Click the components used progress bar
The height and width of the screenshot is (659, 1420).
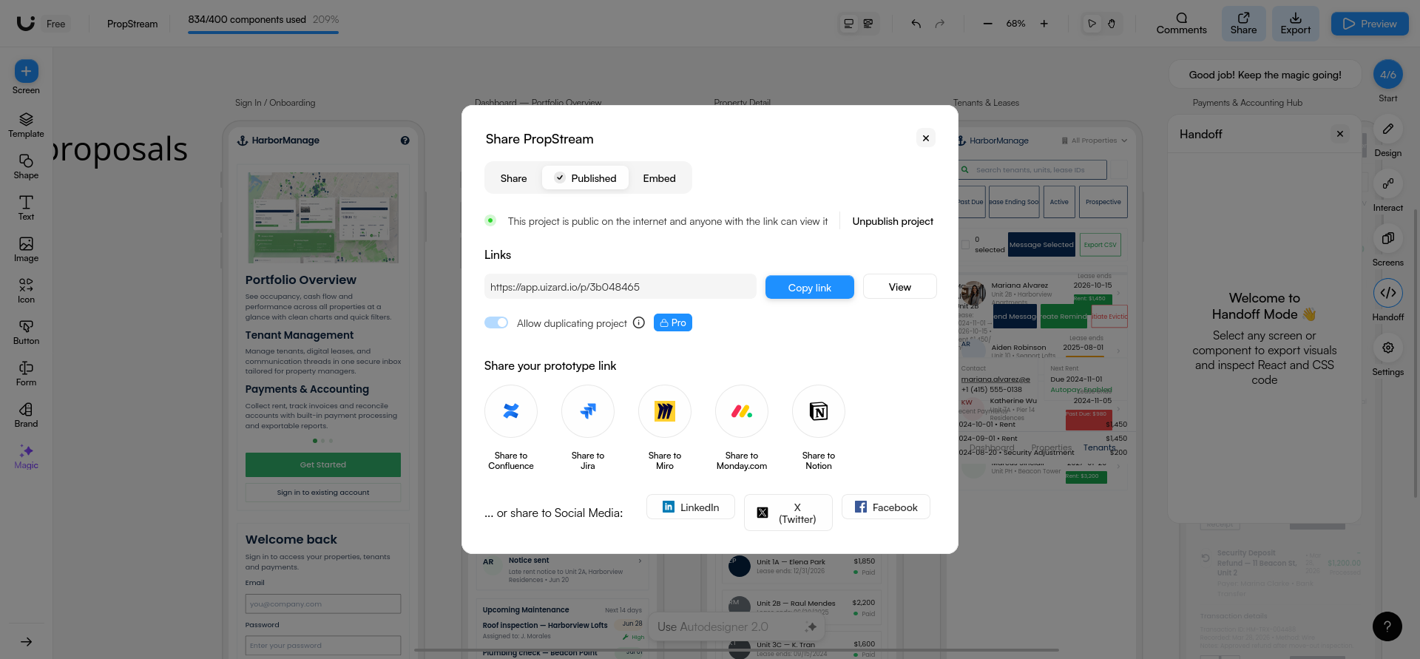click(x=263, y=32)
